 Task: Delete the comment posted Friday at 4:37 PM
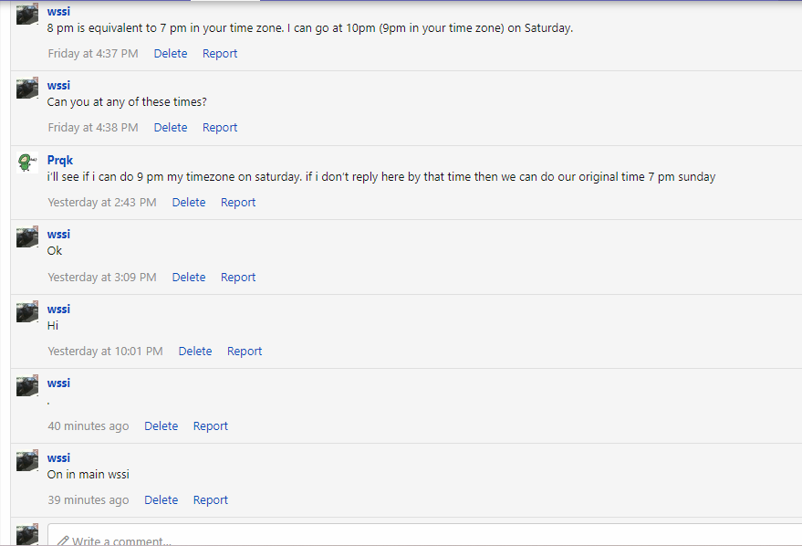[170, 54]
